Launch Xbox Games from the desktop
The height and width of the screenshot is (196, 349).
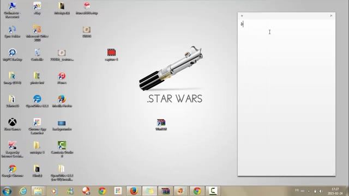coord(13,124)
